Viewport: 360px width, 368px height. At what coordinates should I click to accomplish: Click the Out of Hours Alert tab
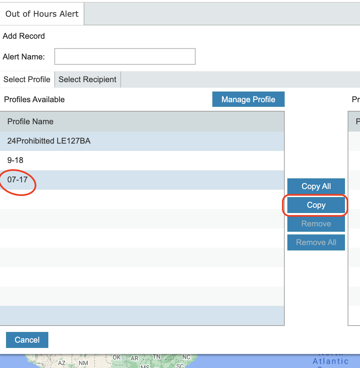point(42,14)
